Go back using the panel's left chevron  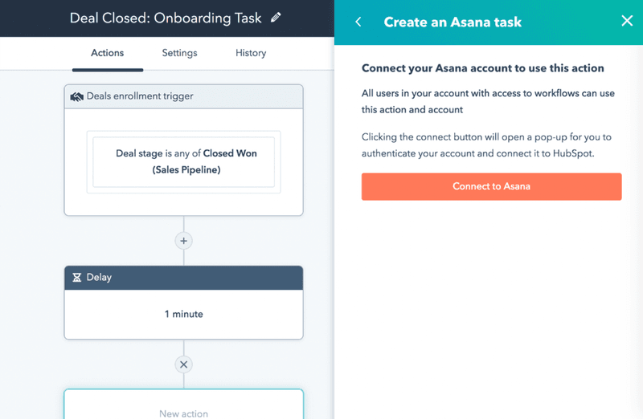(x=358, y=22)
